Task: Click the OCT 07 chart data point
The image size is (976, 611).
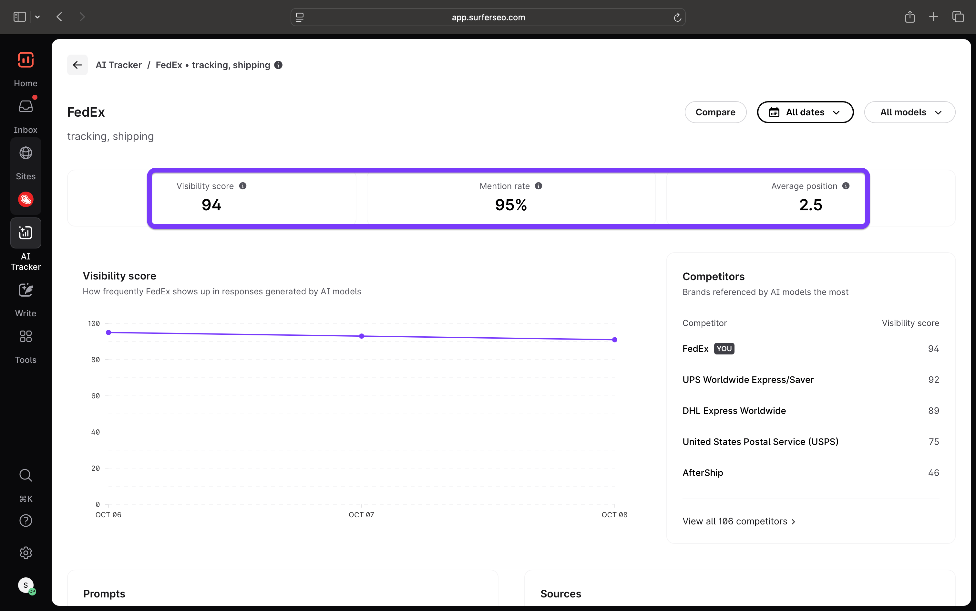Action: (361, 336)
